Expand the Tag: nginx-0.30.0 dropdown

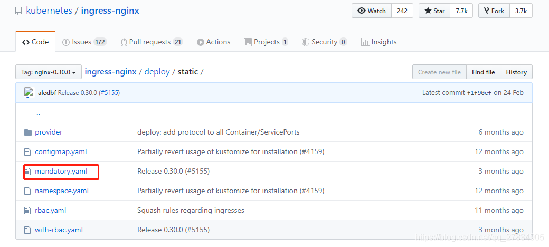49,72
